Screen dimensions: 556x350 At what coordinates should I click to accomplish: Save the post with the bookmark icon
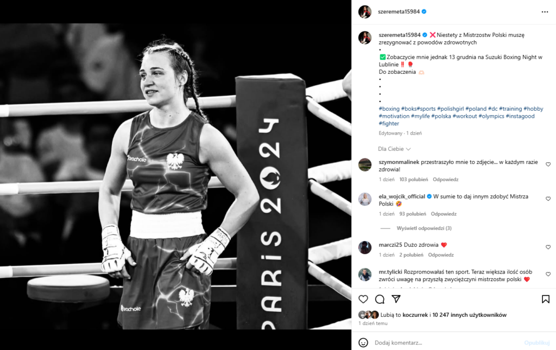click(x=545, y=299)
